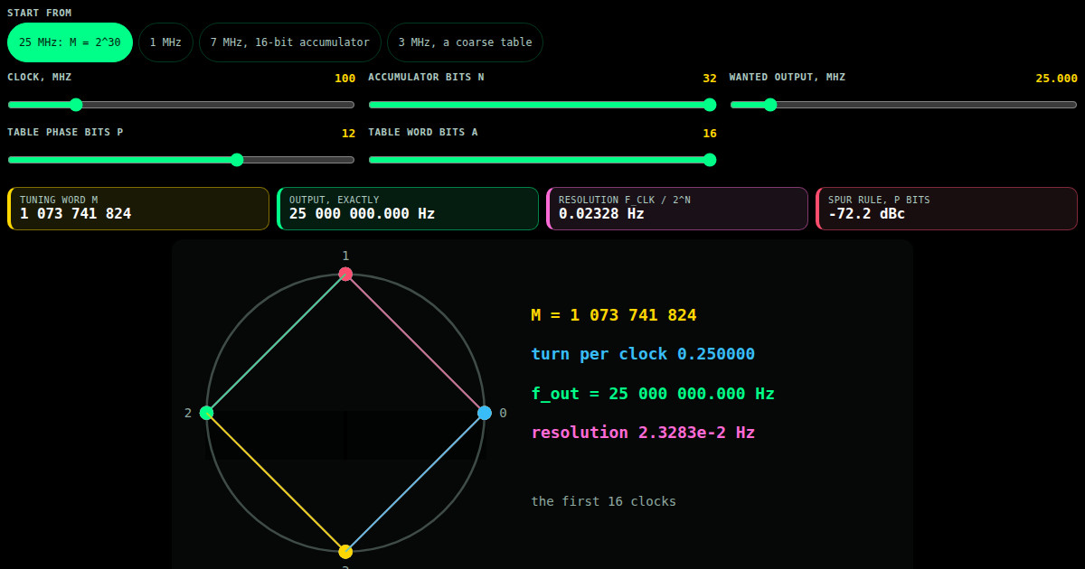1085x569 pixels.
Task: Click the Tuning Word M card
Action: [x=138, y=209]
